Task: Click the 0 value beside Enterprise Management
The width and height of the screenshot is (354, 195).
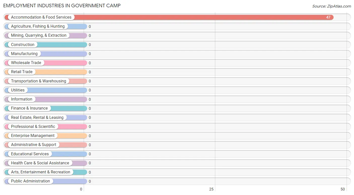Action: (90, 136)
